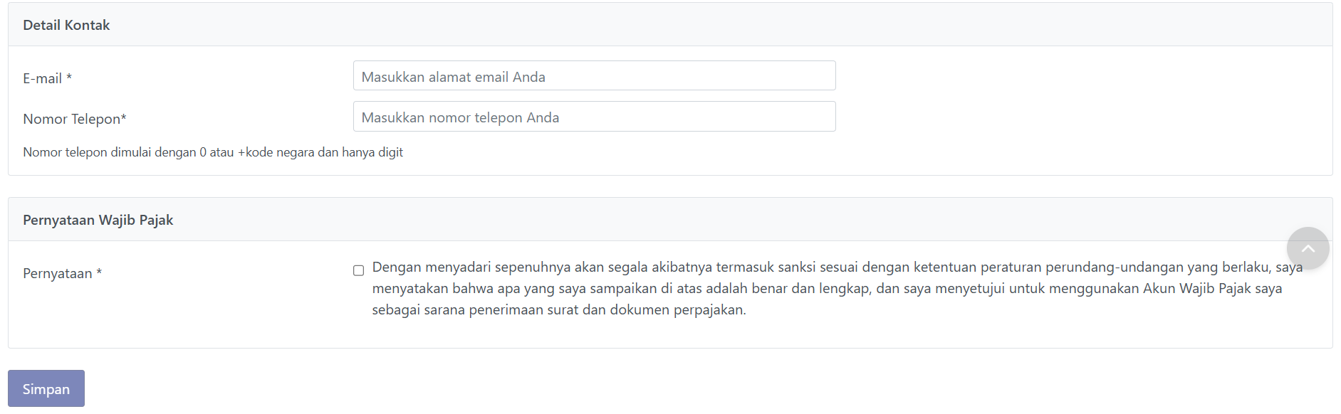
Task: Select the "Pernyataan Wajib Pajak" section header
Action: (x=98, y=220)
